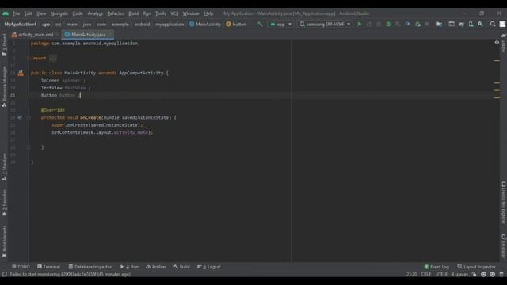
Task: Open the Refactor menu
Action: [x=116, y=13]
